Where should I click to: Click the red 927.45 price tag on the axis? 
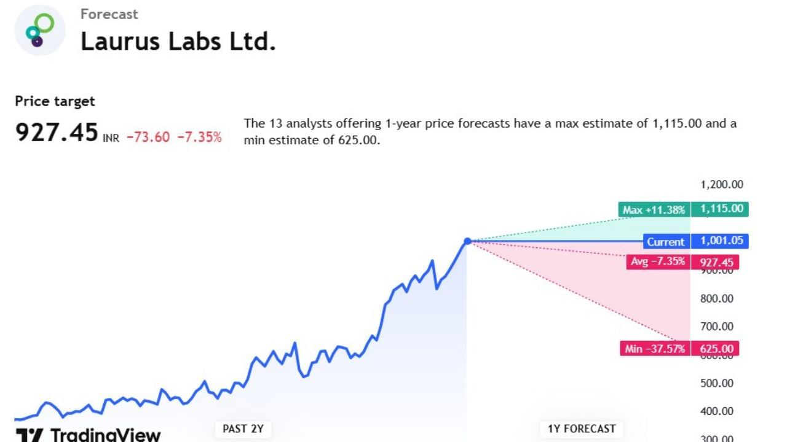[716, 263]
